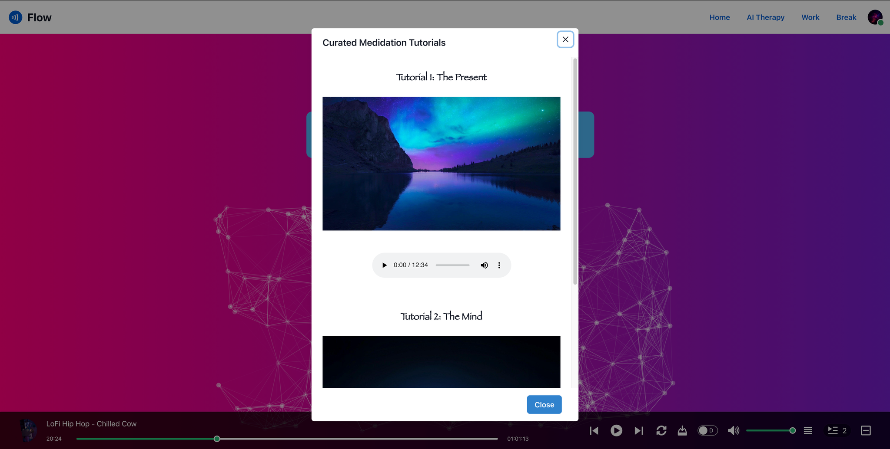Viewport: 890px width, 449px height.
Task: Open the playlist queue showing 2
Action: [x=837, y=430]
